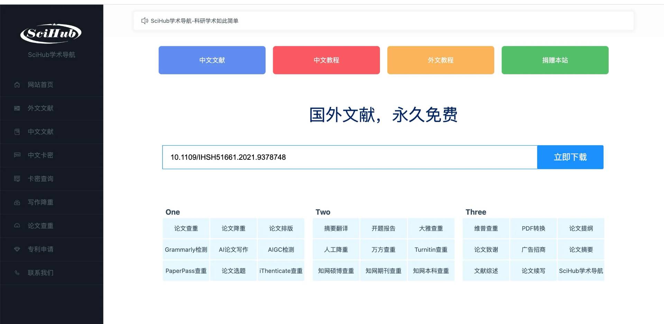Click the query icon beside 卡密查询
This screenshot has height=324, width=664.
17,179
